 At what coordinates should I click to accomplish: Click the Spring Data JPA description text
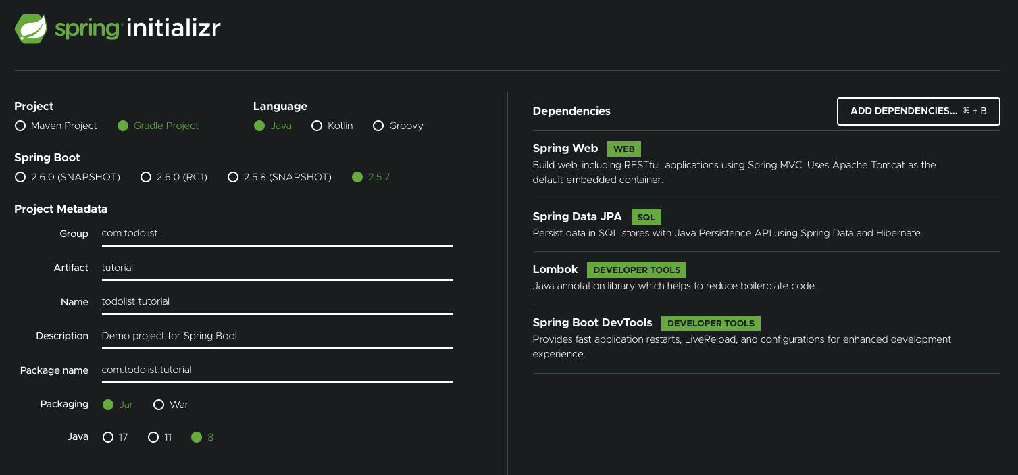pyautogui.click(x=728, y=233)
